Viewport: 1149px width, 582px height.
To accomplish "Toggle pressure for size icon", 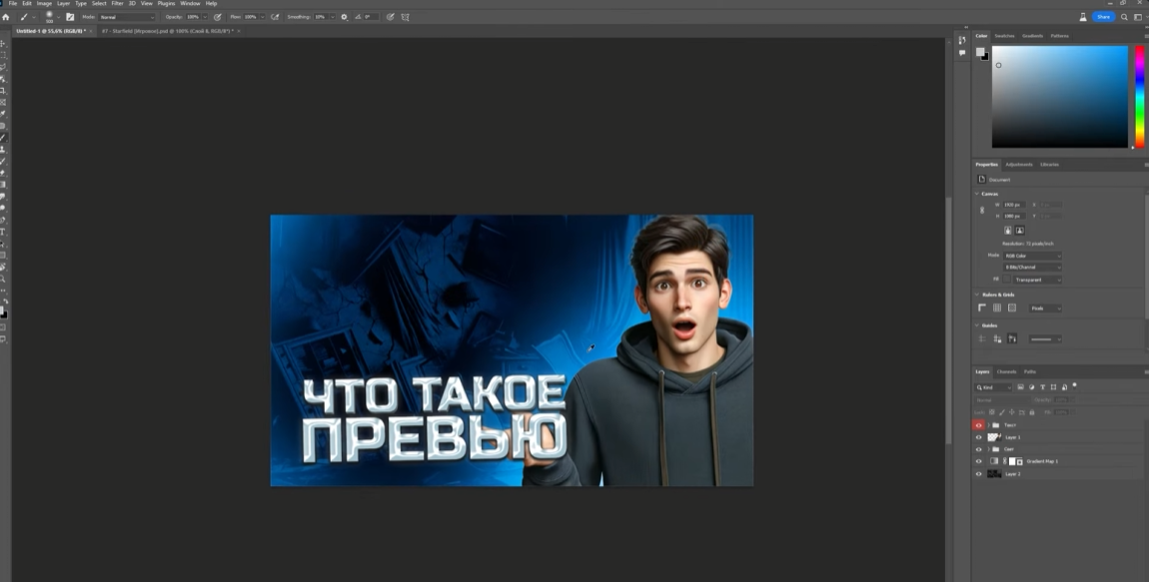I will [x=391, y=17].
